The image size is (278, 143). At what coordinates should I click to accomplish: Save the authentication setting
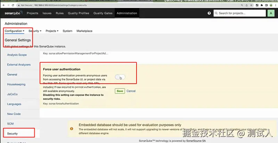[x=120, y=91]
